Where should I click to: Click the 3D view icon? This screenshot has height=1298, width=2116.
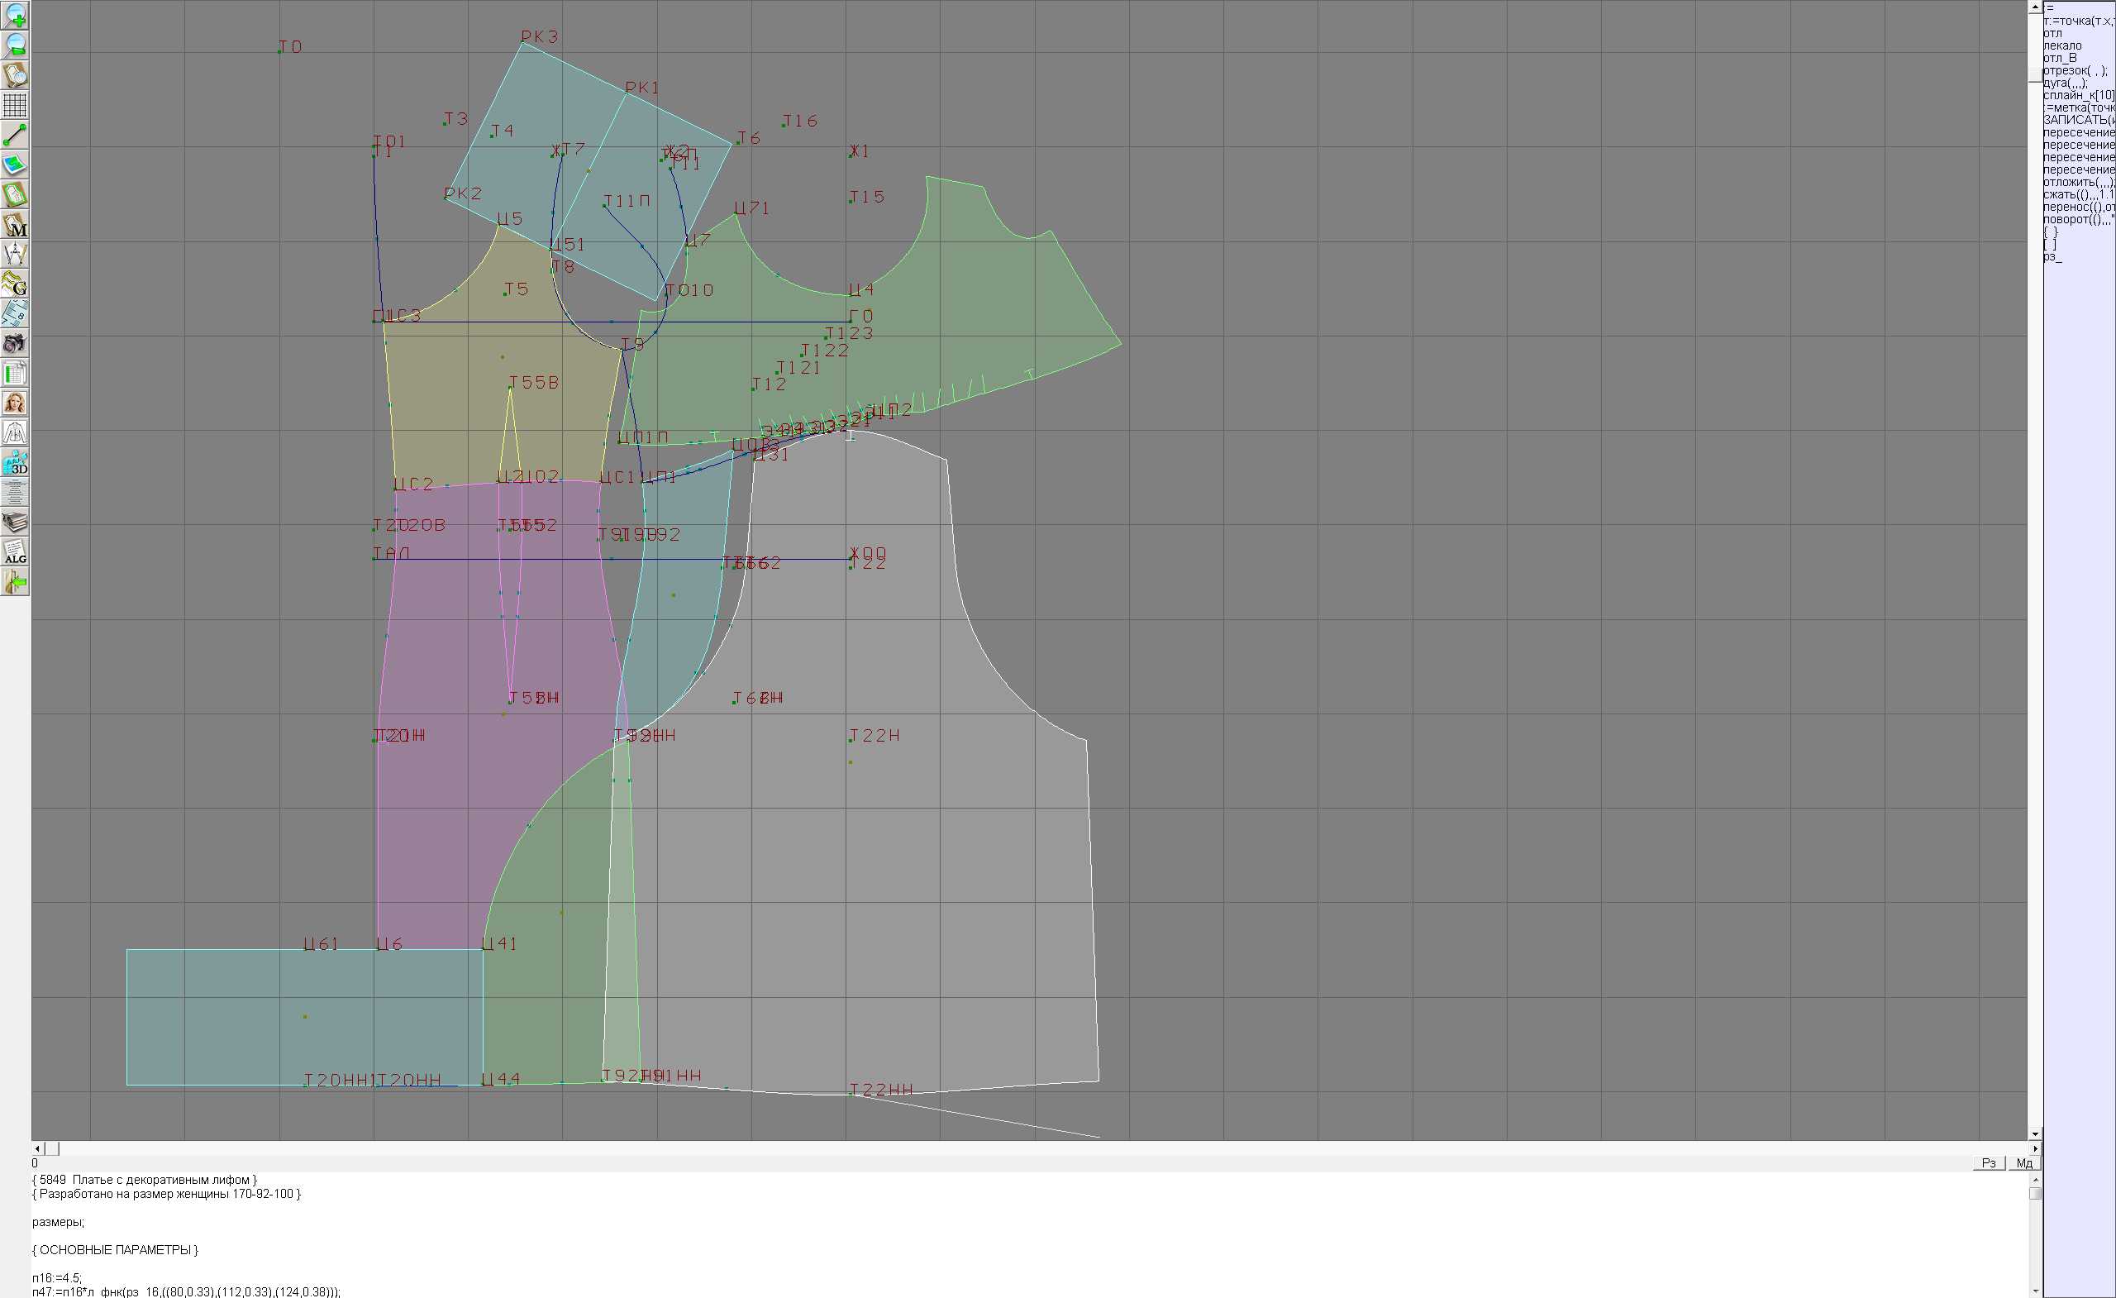click(x=15, y=463)
